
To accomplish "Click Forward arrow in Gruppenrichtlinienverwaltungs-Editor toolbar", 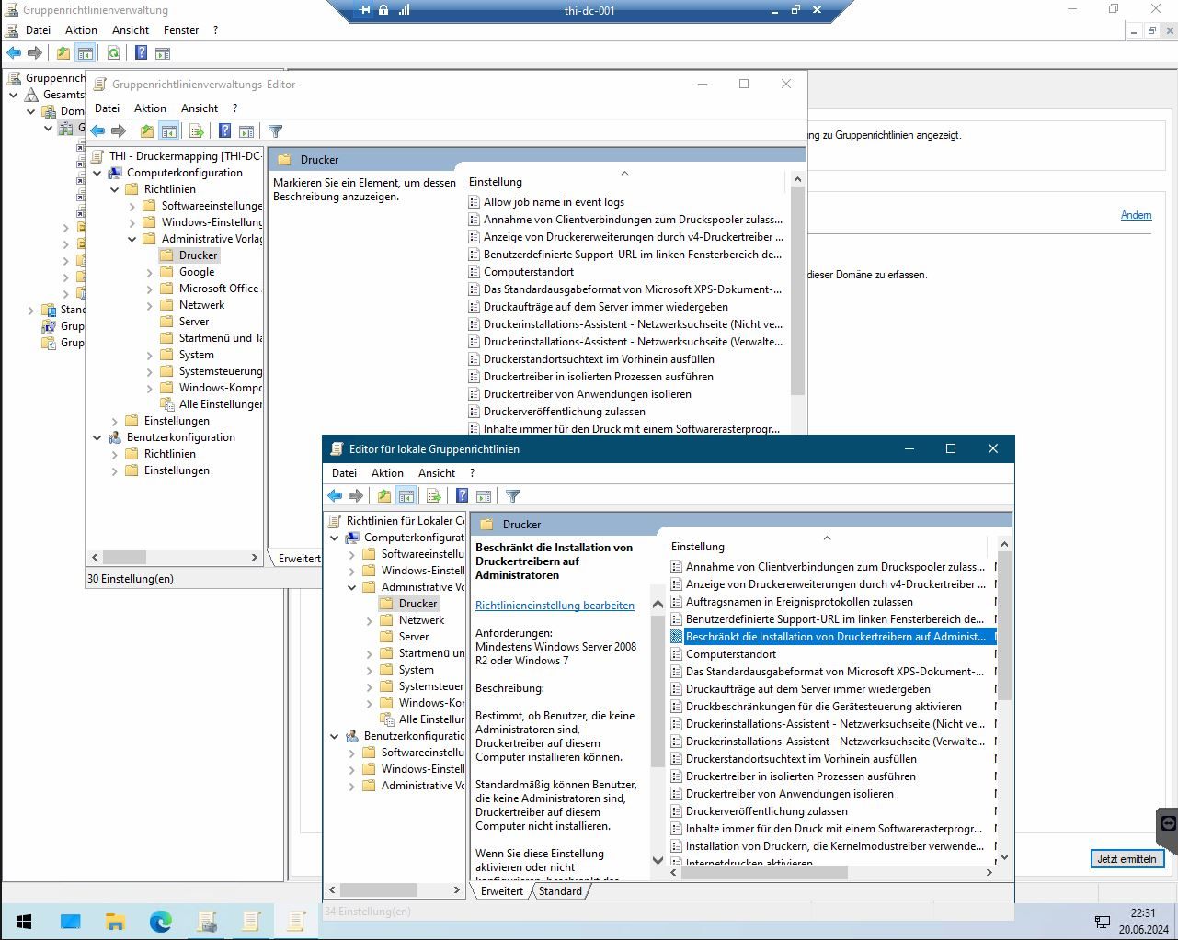I will coord(118,130).
